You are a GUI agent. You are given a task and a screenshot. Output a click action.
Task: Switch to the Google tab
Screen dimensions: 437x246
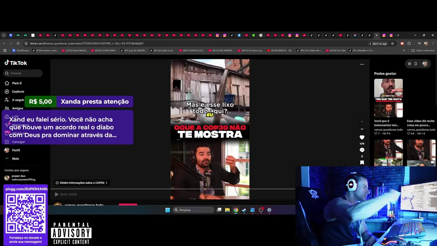[261, 35]
